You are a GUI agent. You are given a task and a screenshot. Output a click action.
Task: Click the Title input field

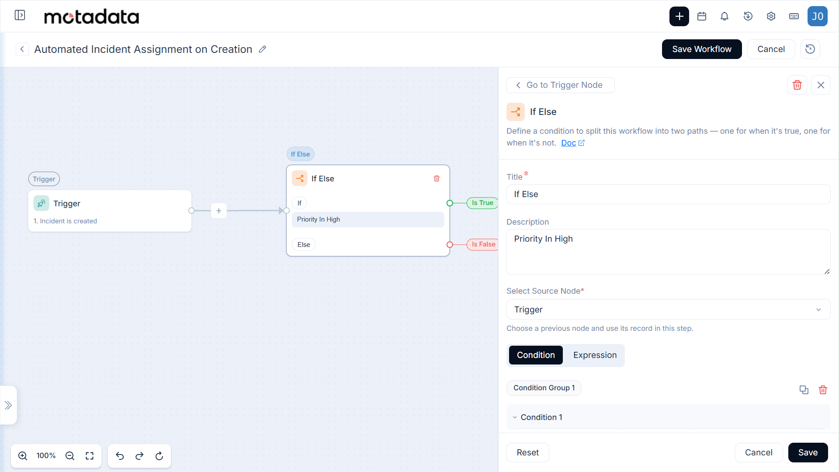(x=668, y=194)
